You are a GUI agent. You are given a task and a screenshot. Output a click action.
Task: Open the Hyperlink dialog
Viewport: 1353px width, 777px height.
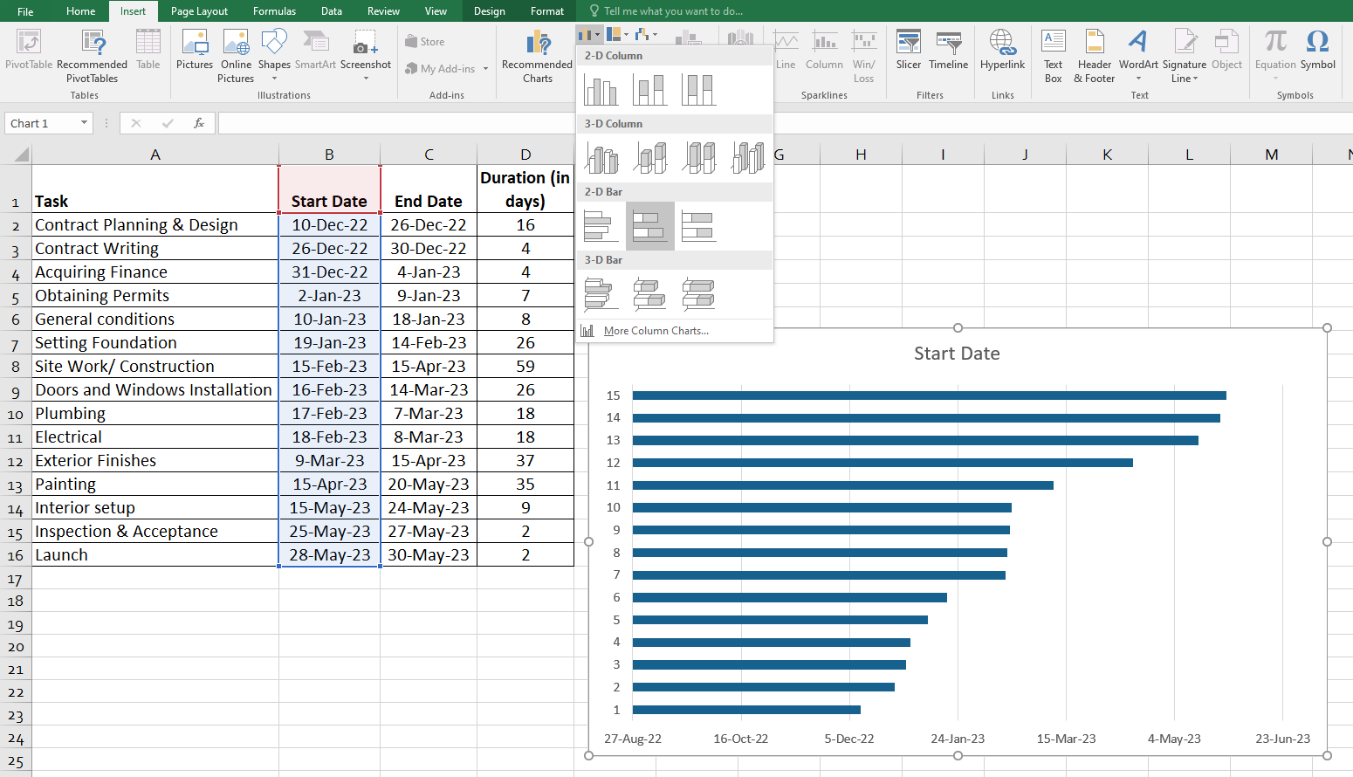coord(1002,51)
